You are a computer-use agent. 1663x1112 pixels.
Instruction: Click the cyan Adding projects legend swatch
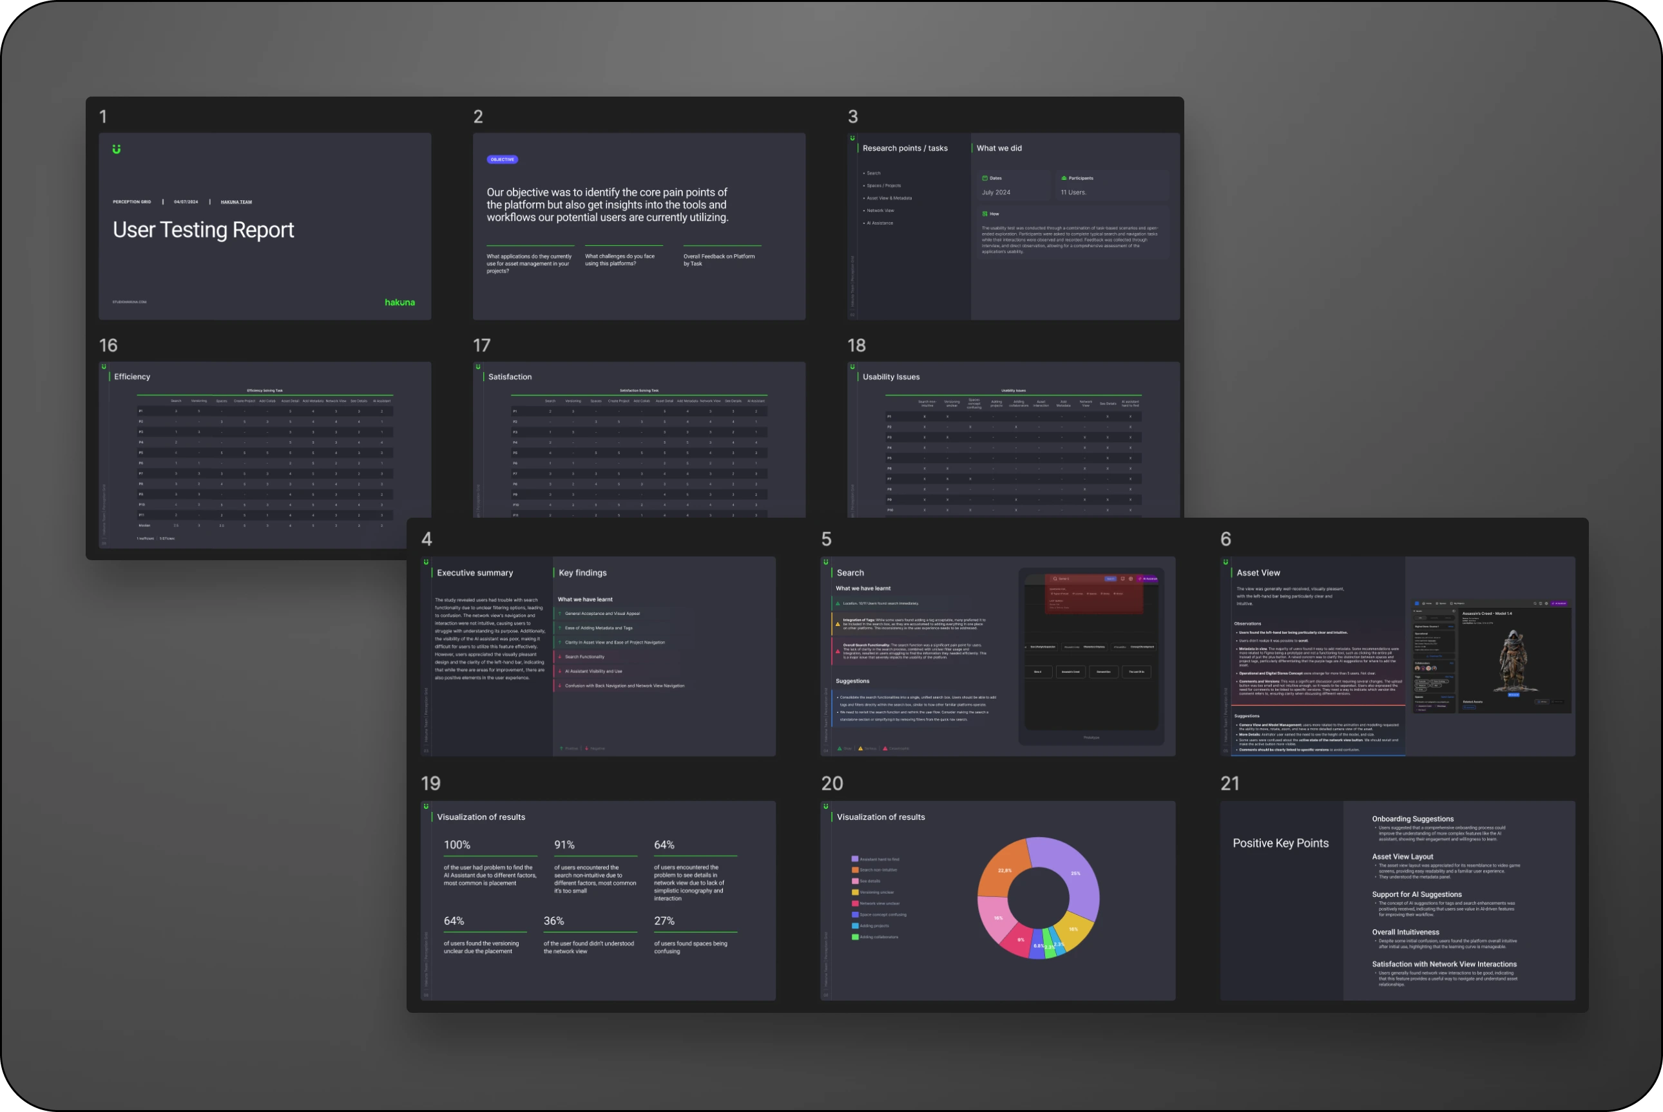[x=855, y=925]
